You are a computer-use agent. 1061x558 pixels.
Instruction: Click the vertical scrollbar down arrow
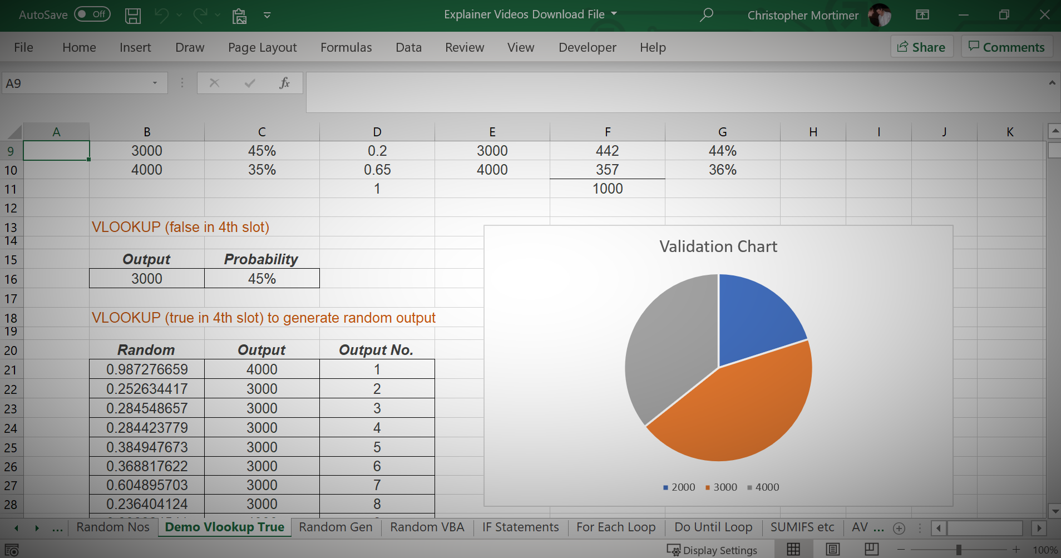(1054, 510)
